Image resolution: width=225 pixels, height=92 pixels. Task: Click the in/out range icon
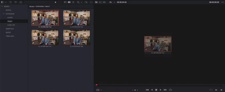(211, 90)
